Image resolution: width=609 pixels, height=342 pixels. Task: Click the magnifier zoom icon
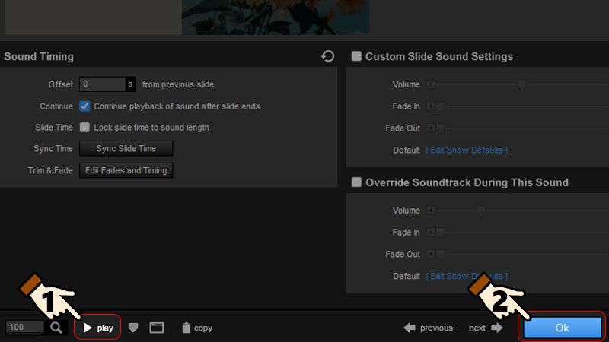tap(56, 328)
